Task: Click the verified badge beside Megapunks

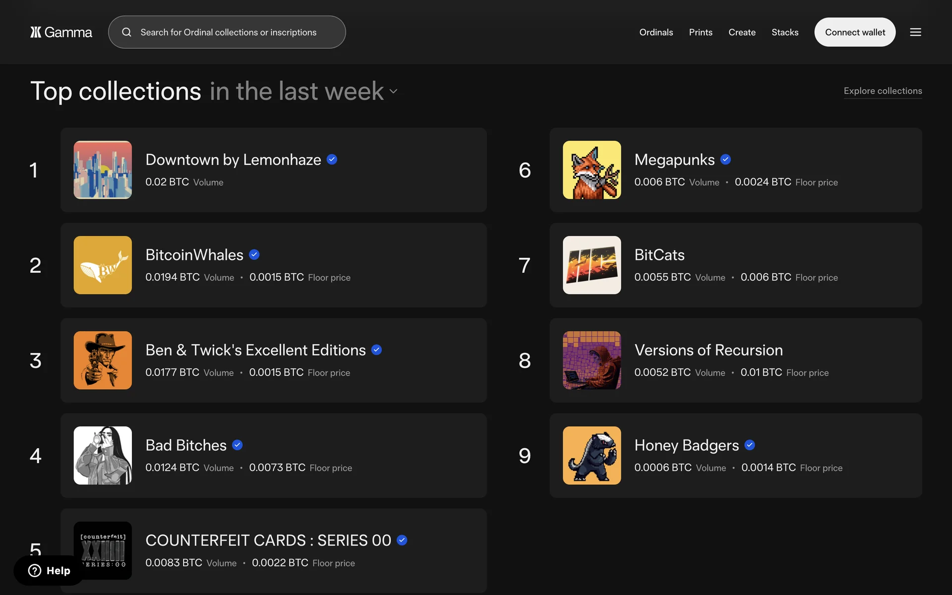Action: coord(725,160)
